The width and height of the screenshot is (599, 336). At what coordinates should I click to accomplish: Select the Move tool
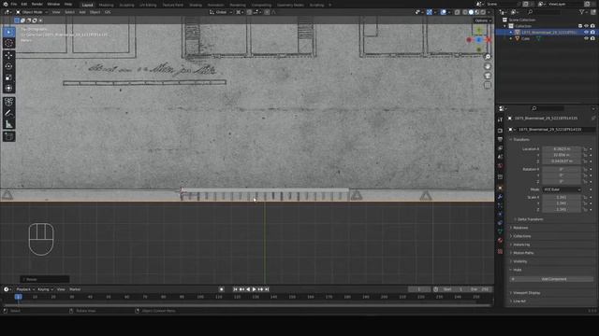8,56
